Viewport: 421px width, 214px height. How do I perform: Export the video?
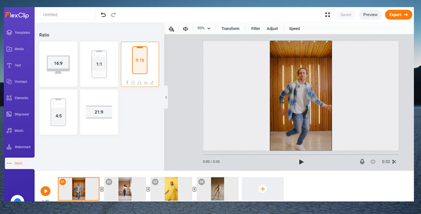point(399,15)
